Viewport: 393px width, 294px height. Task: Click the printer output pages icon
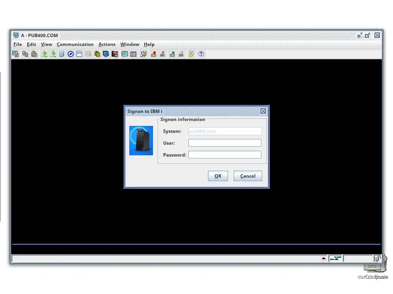(x=88, y=54)
